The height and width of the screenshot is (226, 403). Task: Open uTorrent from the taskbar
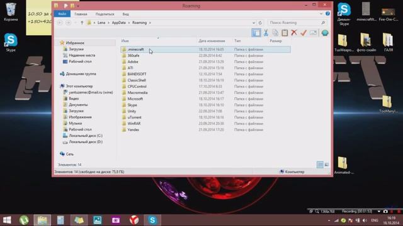coord(24,220)
